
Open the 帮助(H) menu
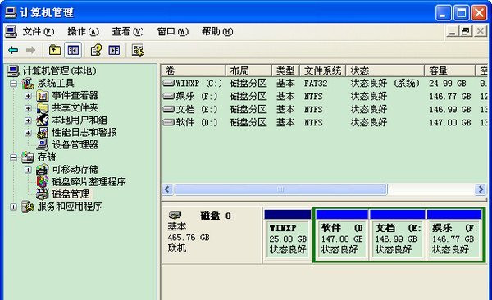click(x=217, y=32)
